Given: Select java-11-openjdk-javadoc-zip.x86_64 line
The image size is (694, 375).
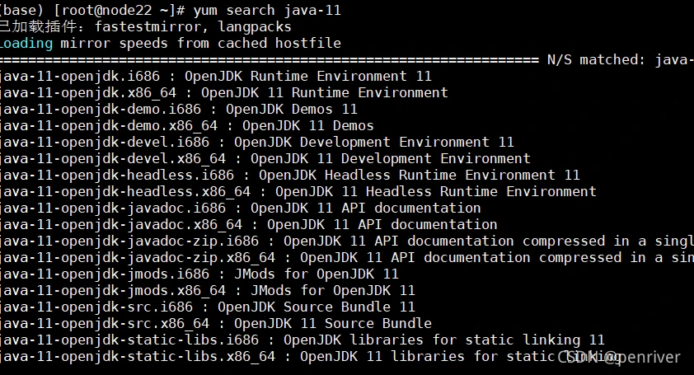Looking at the screenshot, I should [x=347, y=258].
